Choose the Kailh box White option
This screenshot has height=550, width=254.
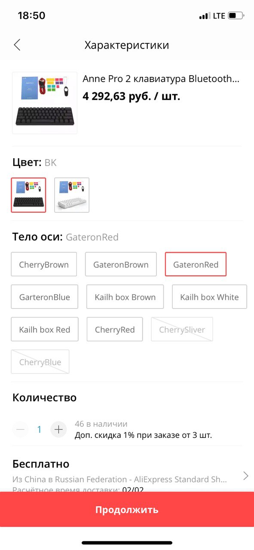pyautogui.click(x=209, y=297)
